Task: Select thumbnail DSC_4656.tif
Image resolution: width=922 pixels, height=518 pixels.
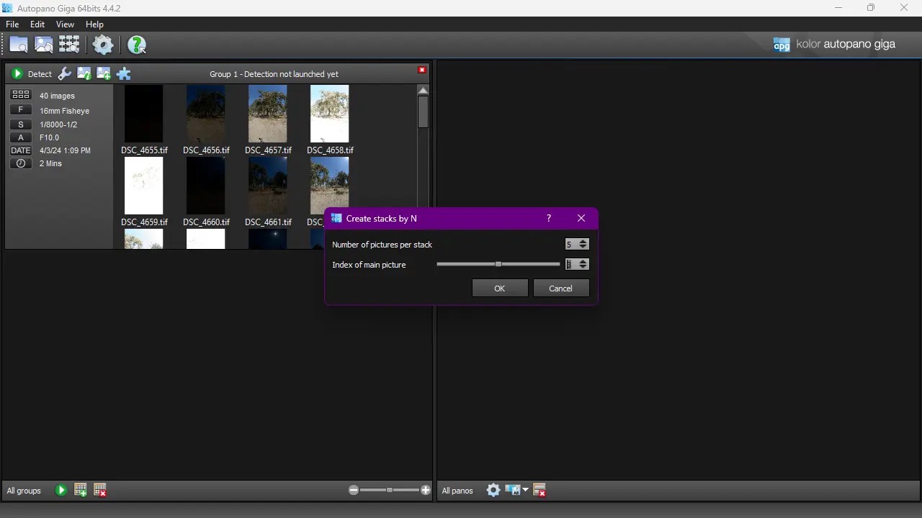Action: click(x=206, y=114)
